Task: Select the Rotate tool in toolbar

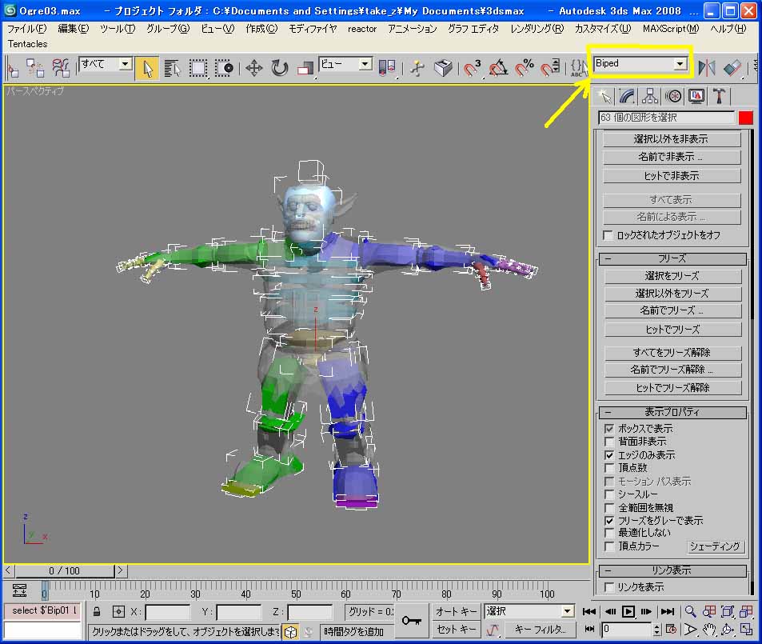Action: [x=279, y=68]
